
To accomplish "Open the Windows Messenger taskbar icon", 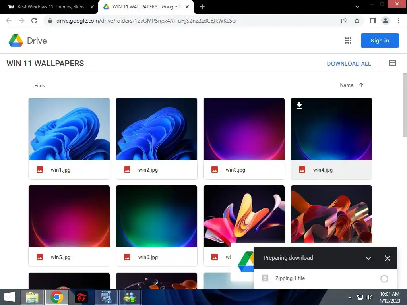I will 130,297.
